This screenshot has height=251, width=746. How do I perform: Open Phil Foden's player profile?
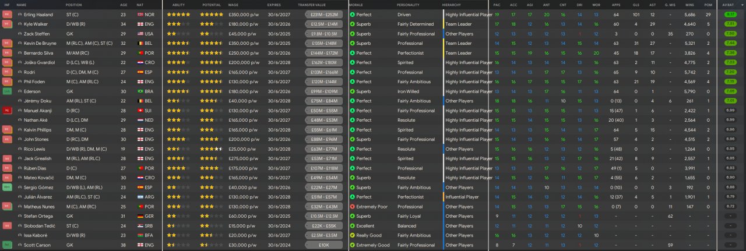36,82
